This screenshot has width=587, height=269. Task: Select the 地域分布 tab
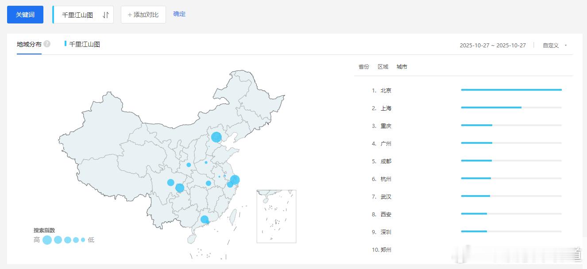tap(29, 44)
